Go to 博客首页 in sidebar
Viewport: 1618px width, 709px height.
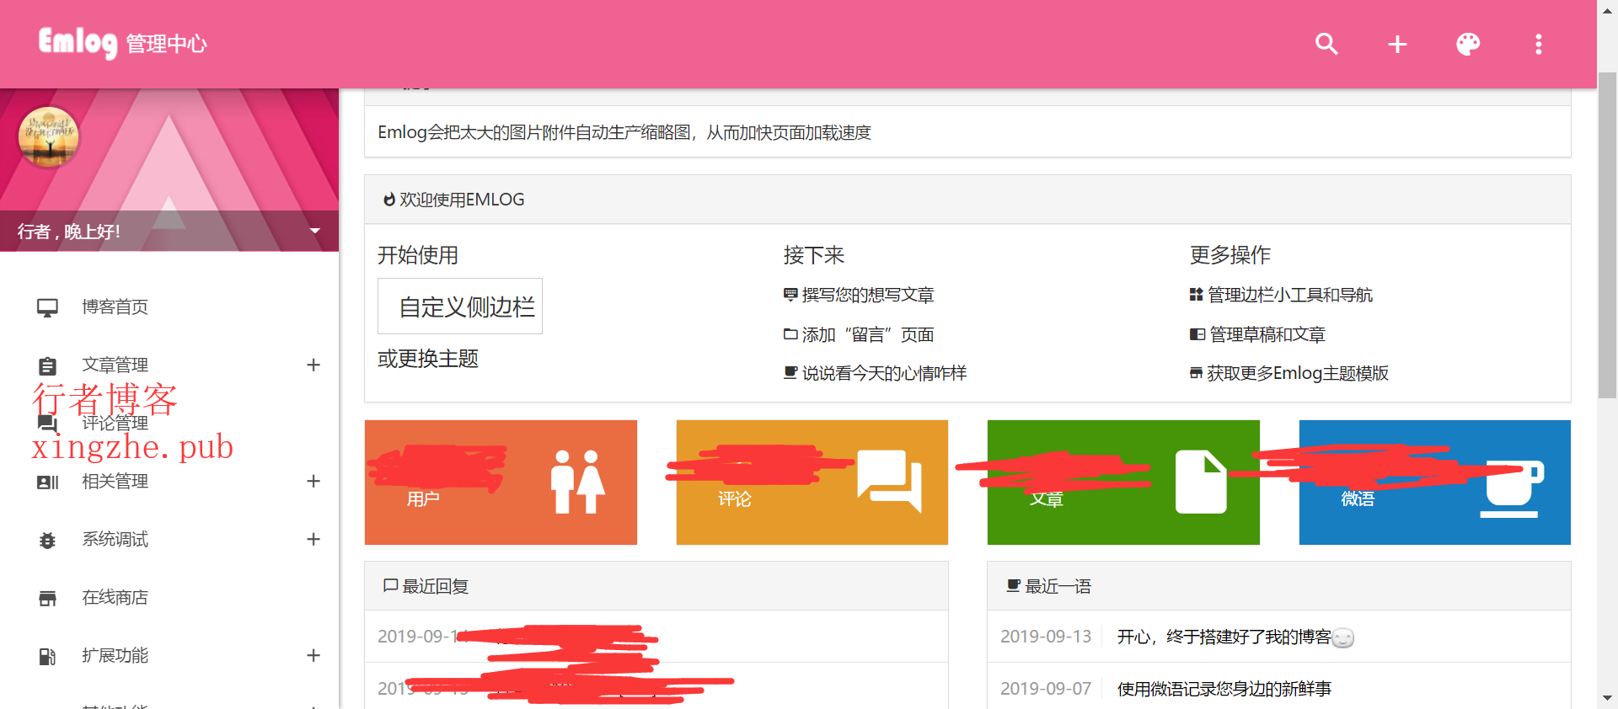pyautogui.click(x=115, y=307)
